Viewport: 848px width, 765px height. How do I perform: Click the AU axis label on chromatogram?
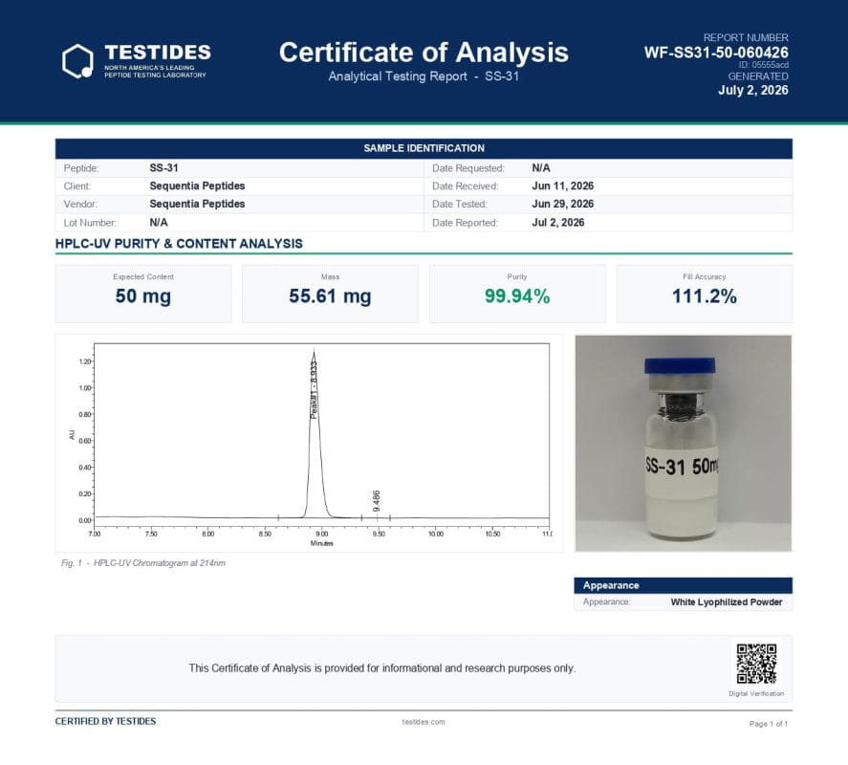coord(72,435)
